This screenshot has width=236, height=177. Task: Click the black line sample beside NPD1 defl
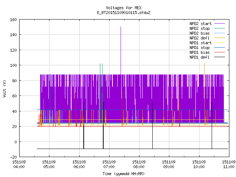click(x=219, y=57)
